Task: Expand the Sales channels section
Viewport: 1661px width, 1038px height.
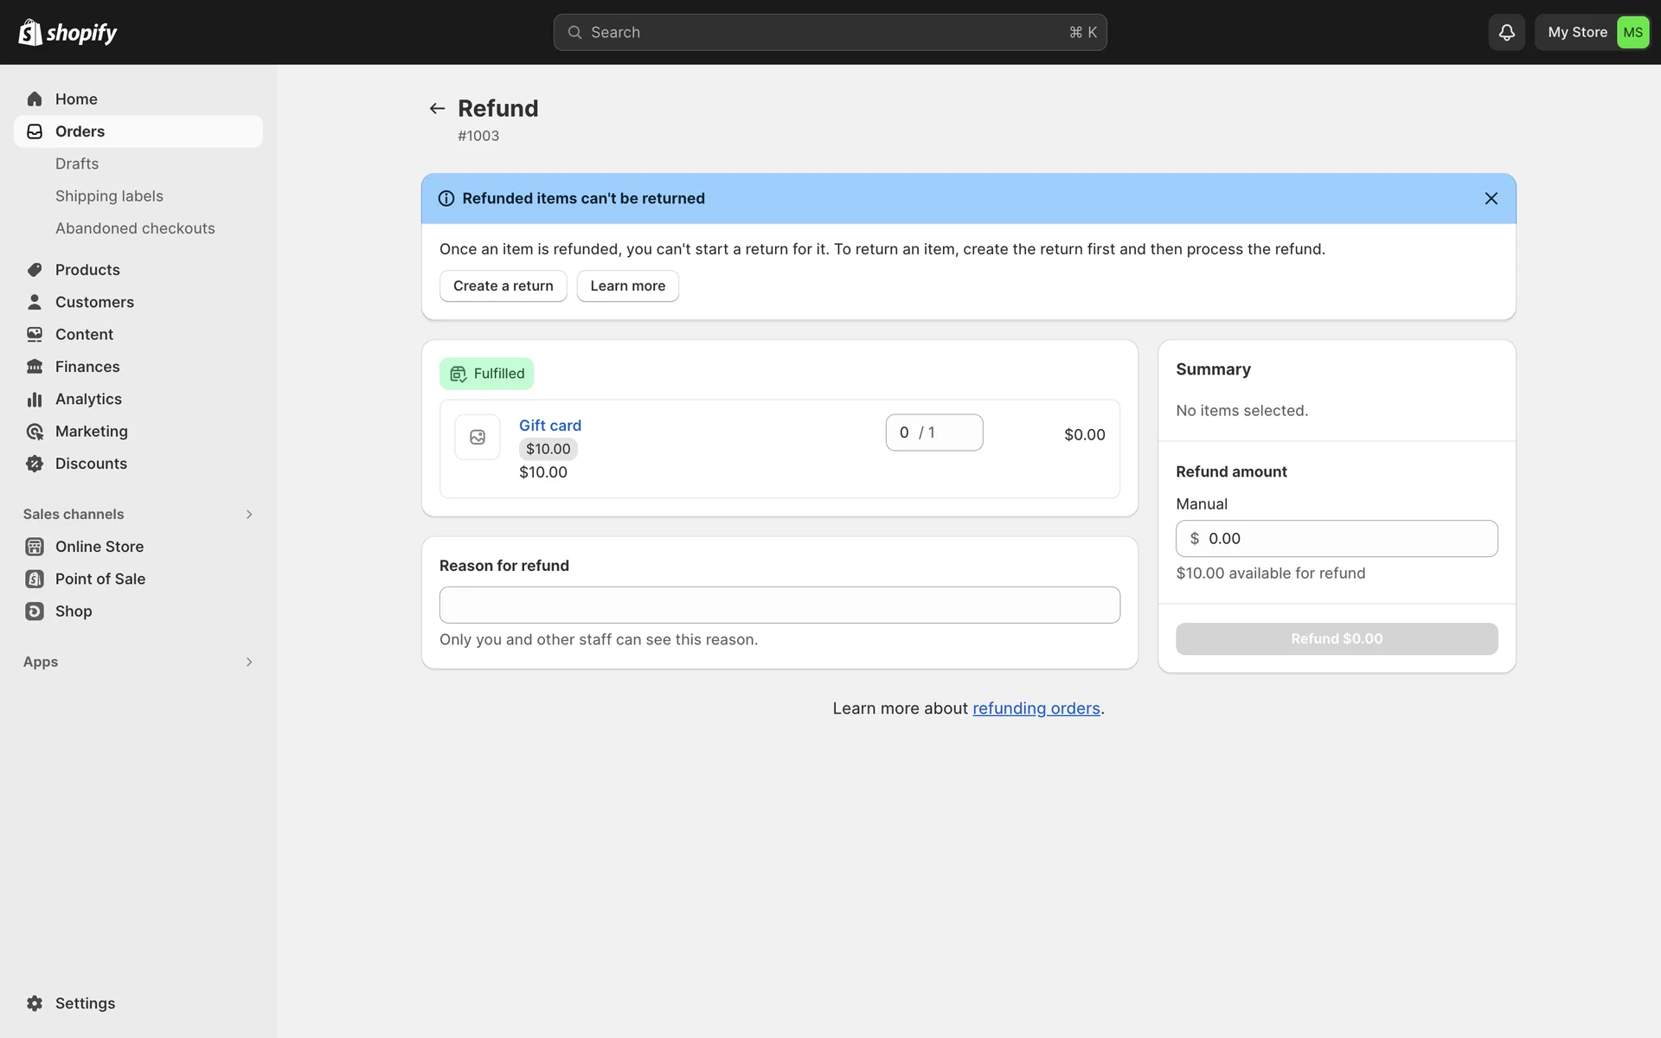Action: pos(248,514)
